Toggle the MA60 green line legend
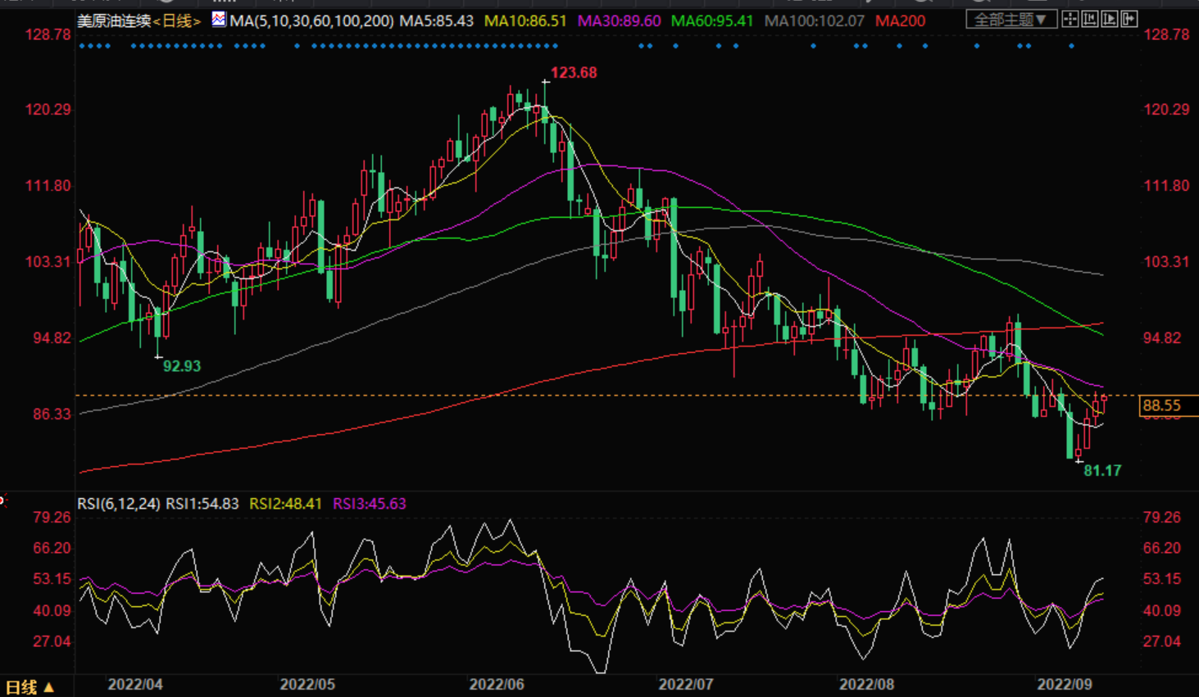1199x697 pixels. 711,21
